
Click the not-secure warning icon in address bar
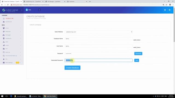click(11, 5)
